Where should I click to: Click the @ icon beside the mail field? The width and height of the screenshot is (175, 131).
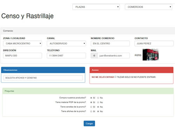tap(94, 56)
